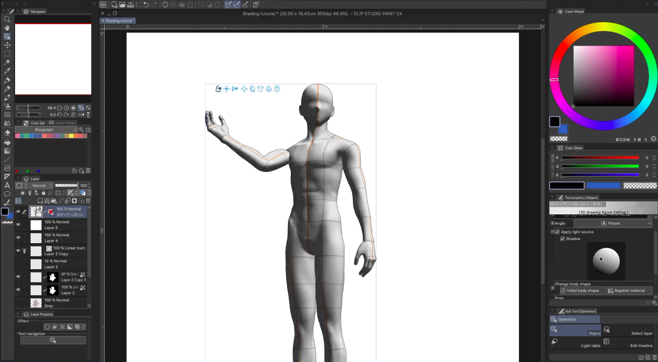
Task: Open the Shading tutorial document tab
Action: click(x=118, y=21)
